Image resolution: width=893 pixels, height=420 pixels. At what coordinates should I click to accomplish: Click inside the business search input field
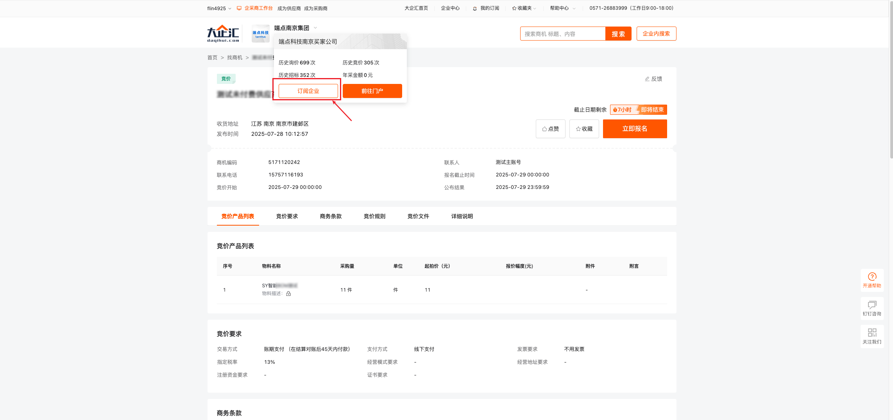(x=563, y=34)
